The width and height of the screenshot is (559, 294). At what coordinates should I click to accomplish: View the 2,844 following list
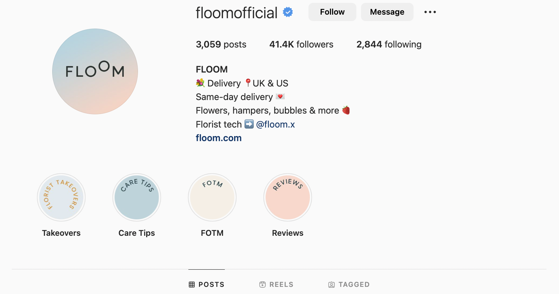pos(389,44)
